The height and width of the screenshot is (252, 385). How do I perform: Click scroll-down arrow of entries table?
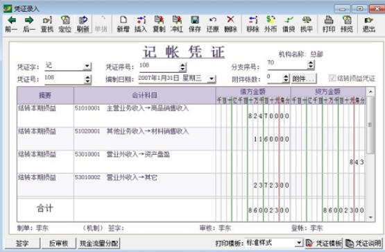[x=370, y=217]
